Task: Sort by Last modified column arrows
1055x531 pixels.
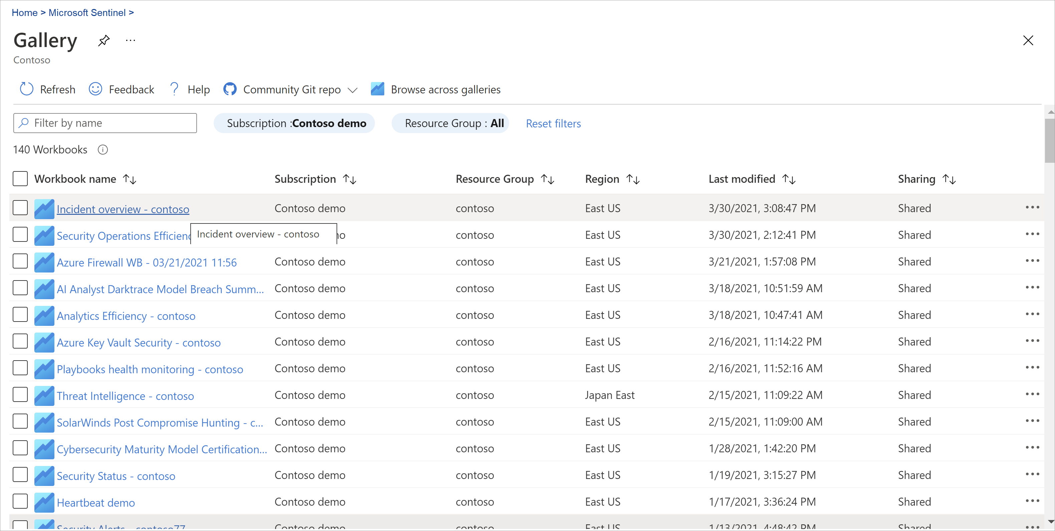Action: 788,179
